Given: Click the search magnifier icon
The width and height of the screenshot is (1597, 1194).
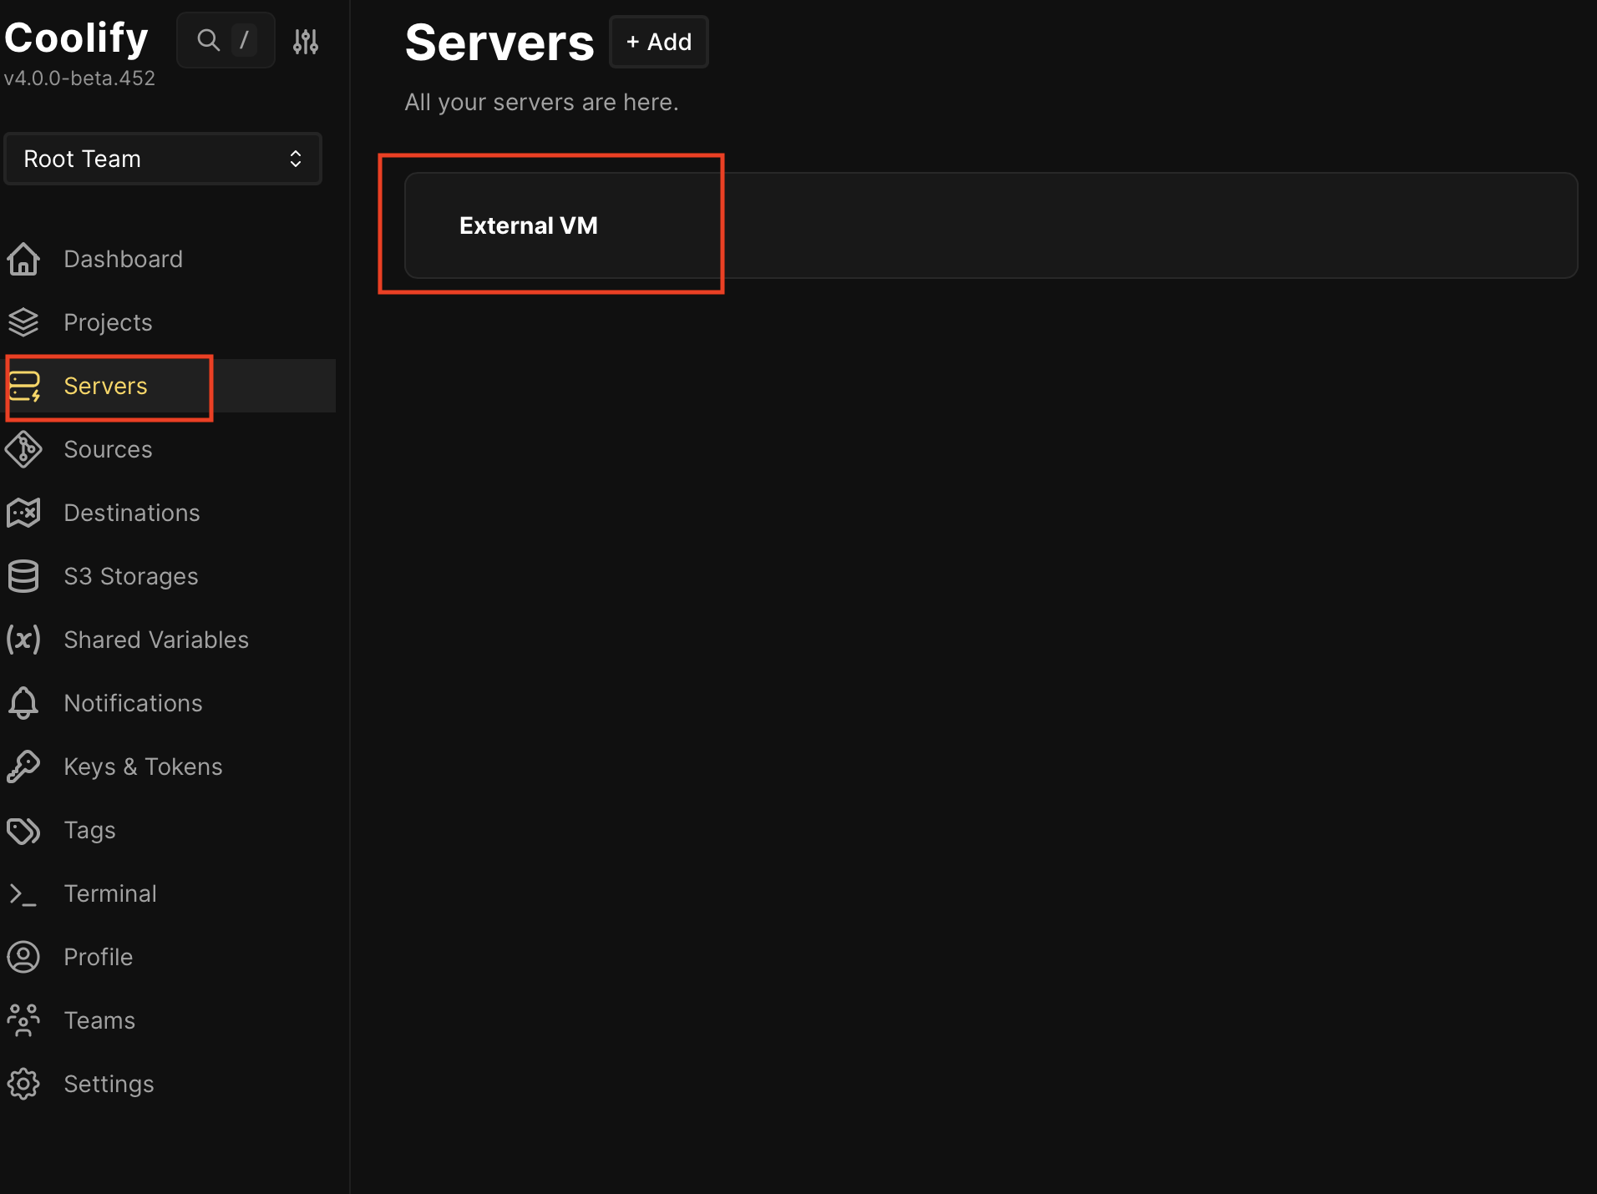Looking at the screenshot, I should [x=207, y=39].
